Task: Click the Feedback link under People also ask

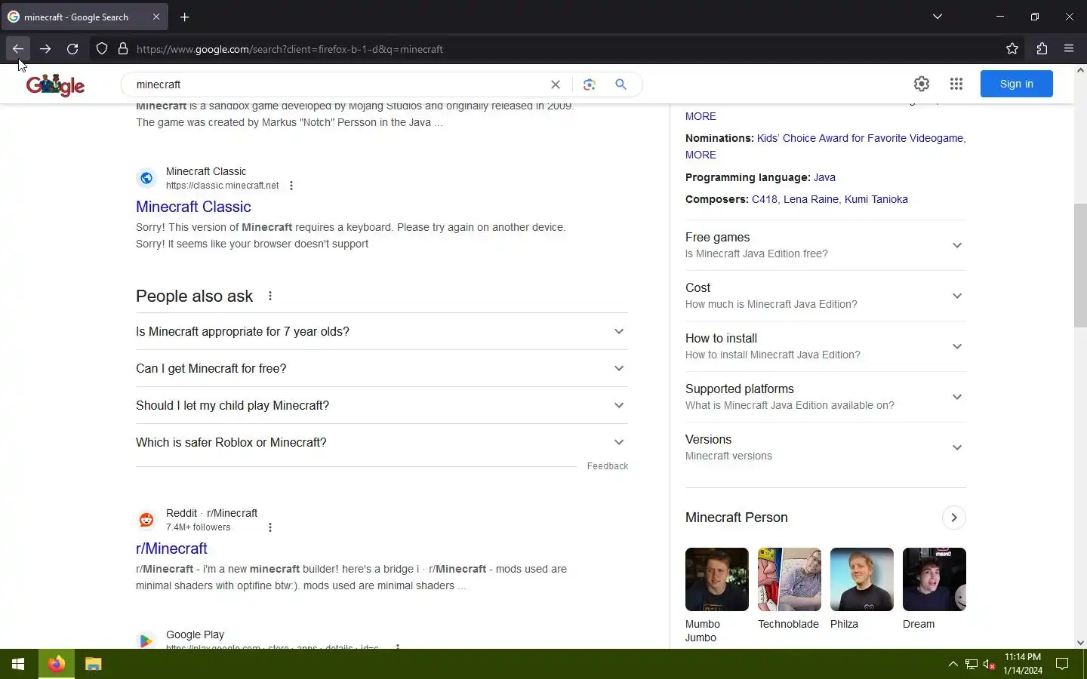Action: tap(608, 466)
